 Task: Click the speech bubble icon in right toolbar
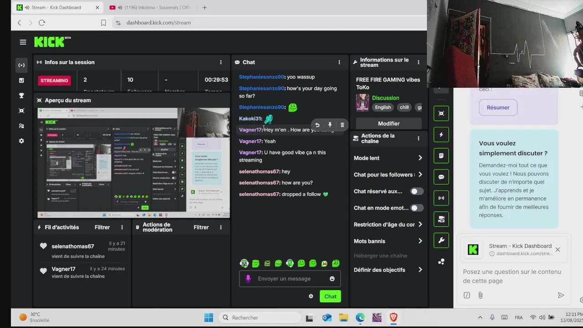click(x=441, y=177)
